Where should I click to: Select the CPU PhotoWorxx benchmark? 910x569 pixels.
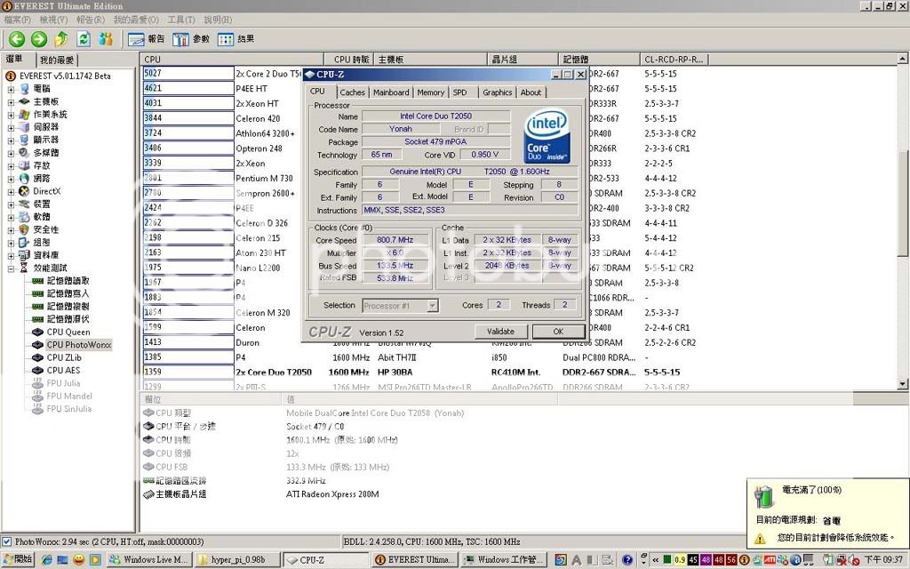point(79,345)
